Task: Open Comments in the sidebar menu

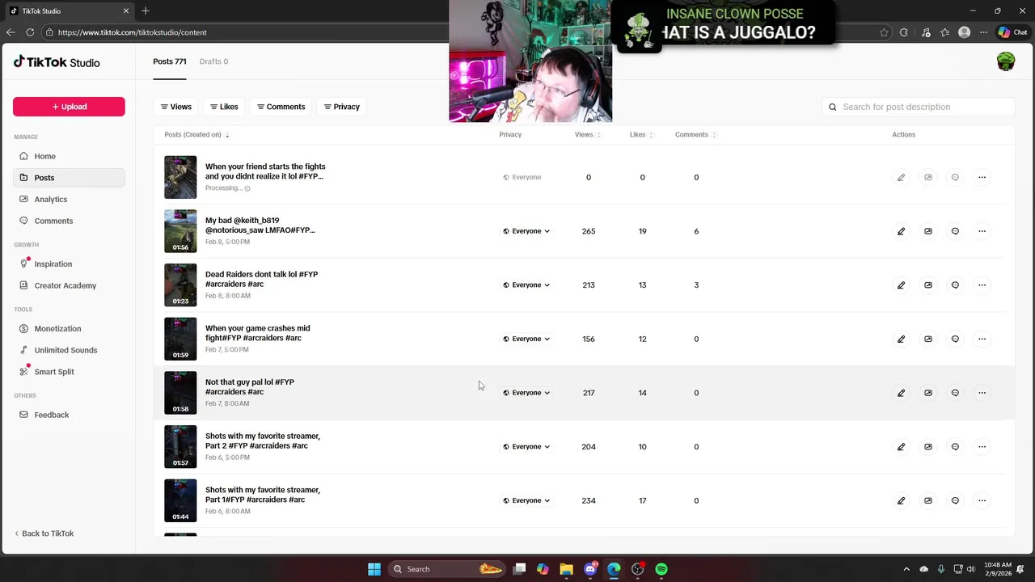Action: [69, 221]
